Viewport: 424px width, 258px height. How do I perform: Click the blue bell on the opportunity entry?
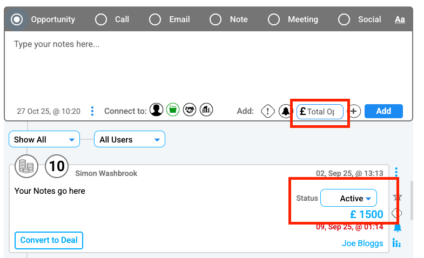(x=397, y=227)
